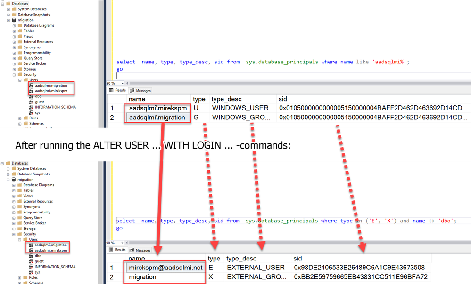Switch to Results tab in upper query window
471x284 pixels.
117,90
